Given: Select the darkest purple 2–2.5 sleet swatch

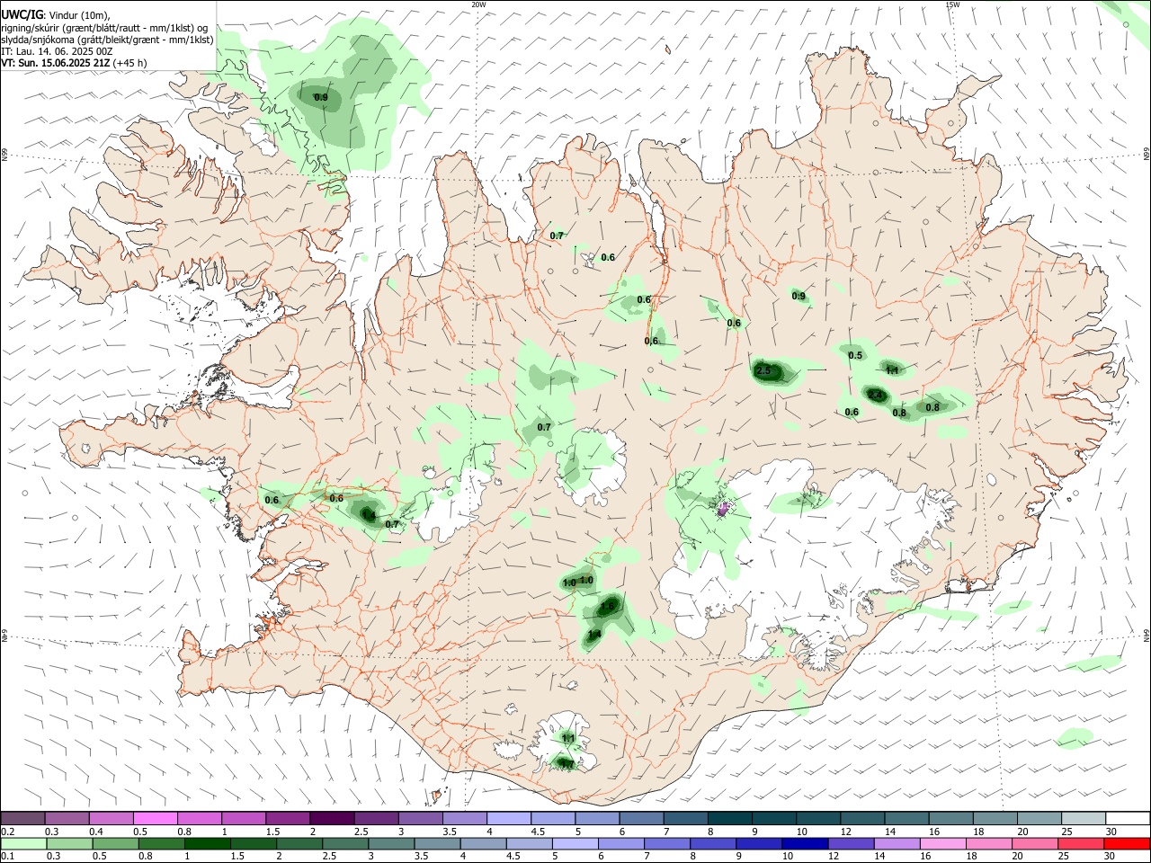Looking at the screenshot, I should [x=332, y=818].
